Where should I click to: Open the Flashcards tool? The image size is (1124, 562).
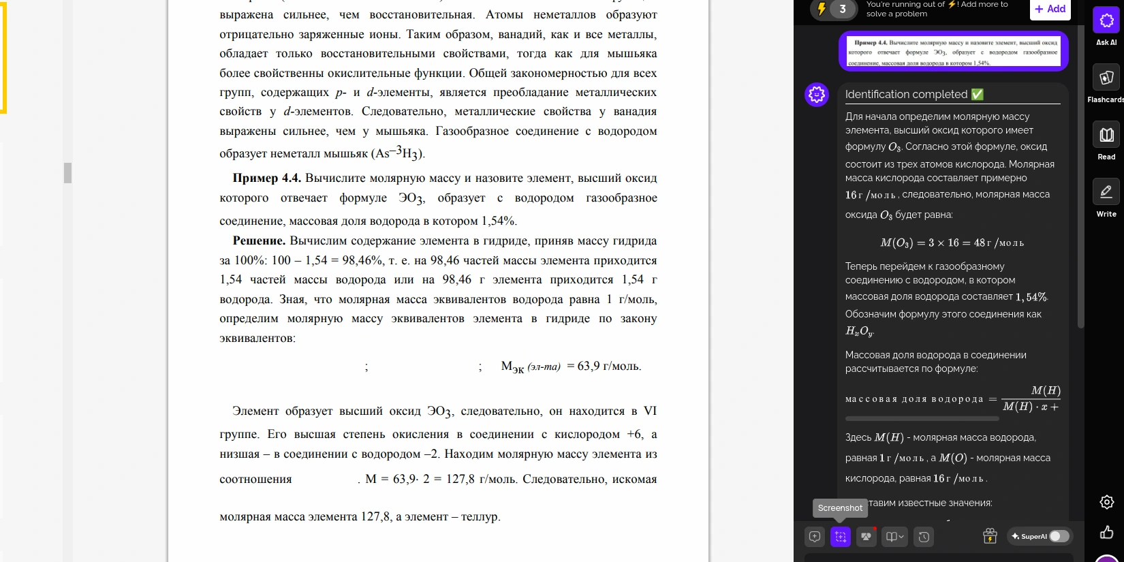tap(1106, 78)
